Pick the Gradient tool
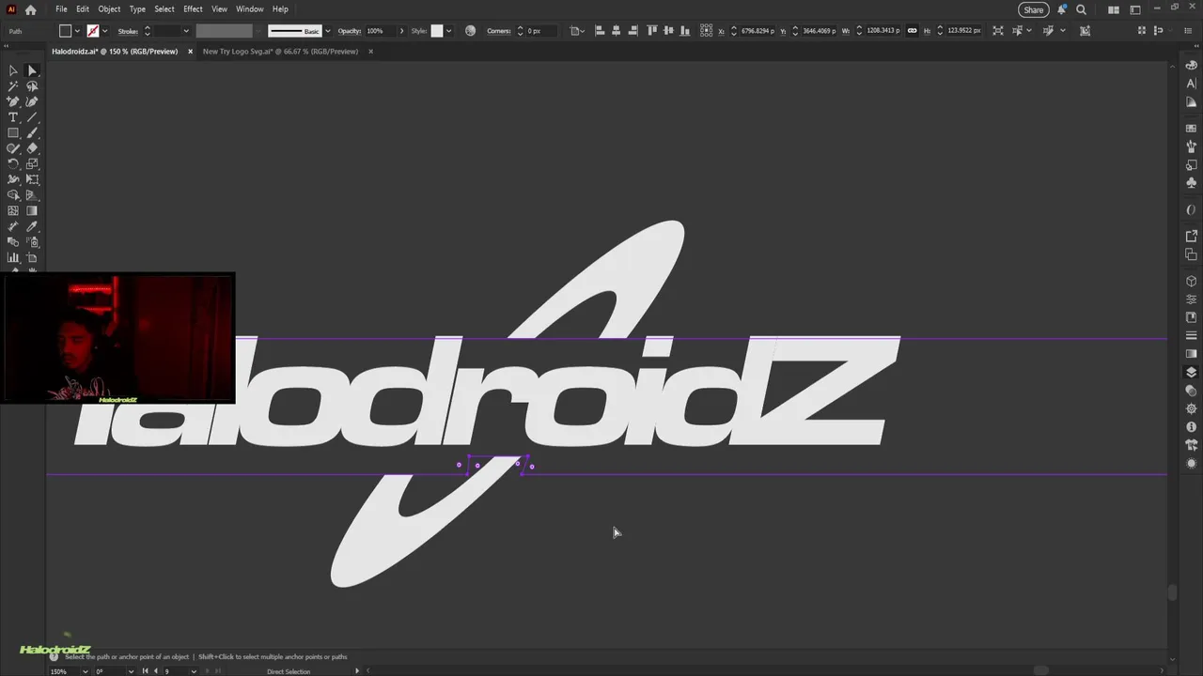Viewport: 1203px width, 676px height. point(32,210)
